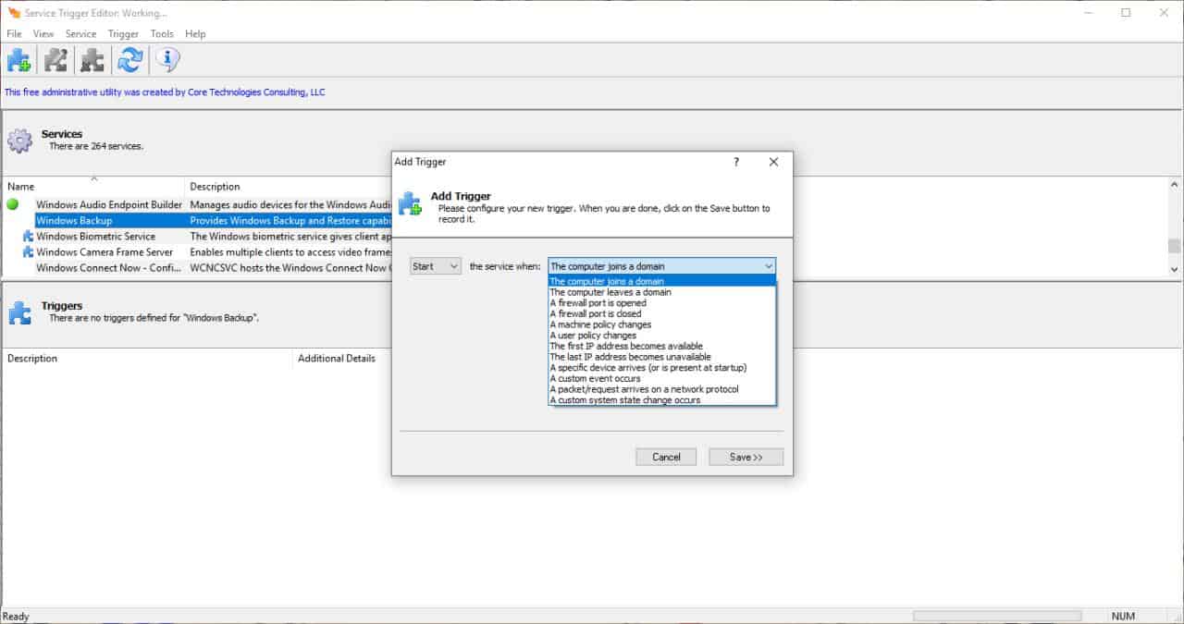
Task: Close the Add Trigger dialog
Action: click(x=773, y=162)
